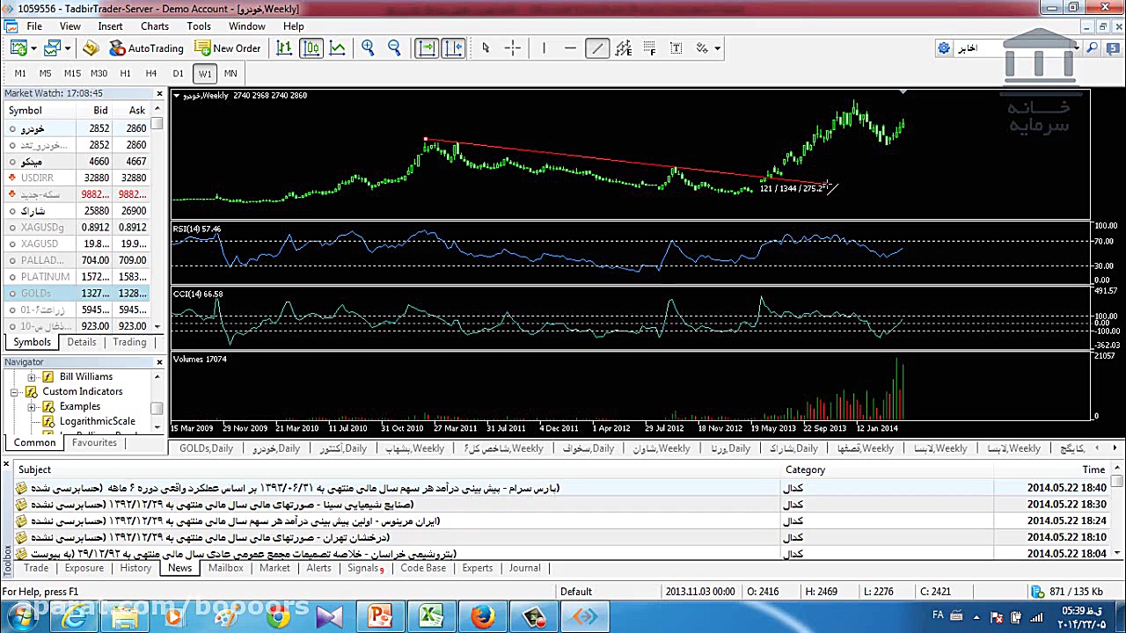
Task: Open the History tab in Terminal
Action: point(135,568)
